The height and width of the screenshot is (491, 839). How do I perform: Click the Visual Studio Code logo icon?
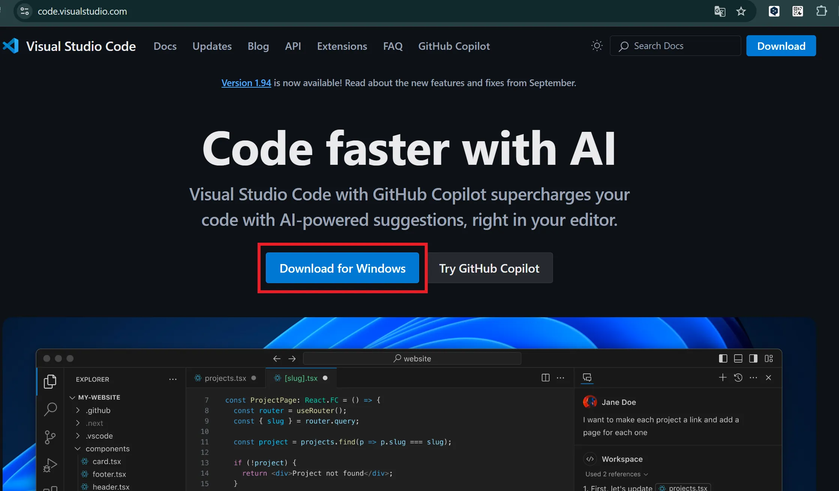[x=10, y=46]
